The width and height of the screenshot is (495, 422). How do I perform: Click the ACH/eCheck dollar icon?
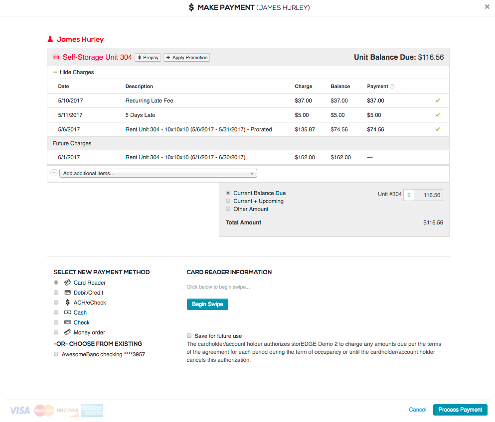[67, 302]
